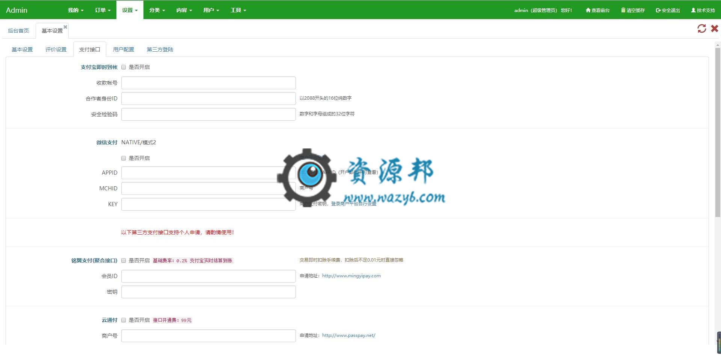Screen dimensions: 721x356
Task: Click 安全退出 logout link
Action: coord(668,10)
